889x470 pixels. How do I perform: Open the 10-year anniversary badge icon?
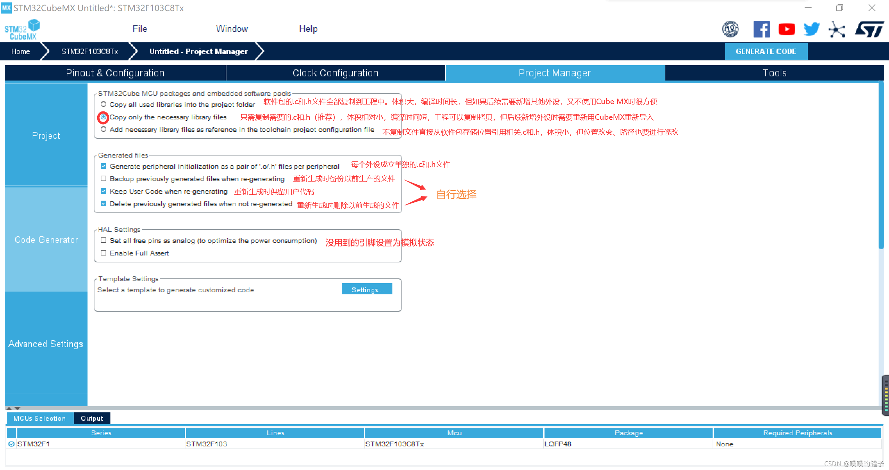pyautogui.click(x=730, y=29)
